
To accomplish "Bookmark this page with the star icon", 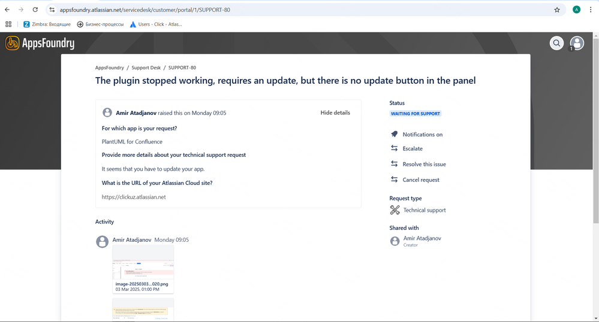I will [557, 10].
